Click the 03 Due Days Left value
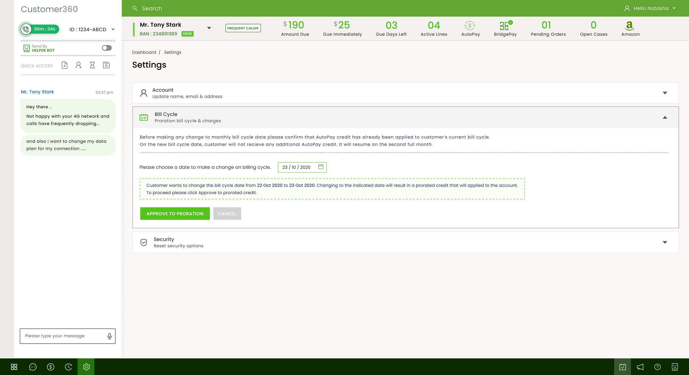The height and width of the screenshot is (375, 689). click(392, 25)
